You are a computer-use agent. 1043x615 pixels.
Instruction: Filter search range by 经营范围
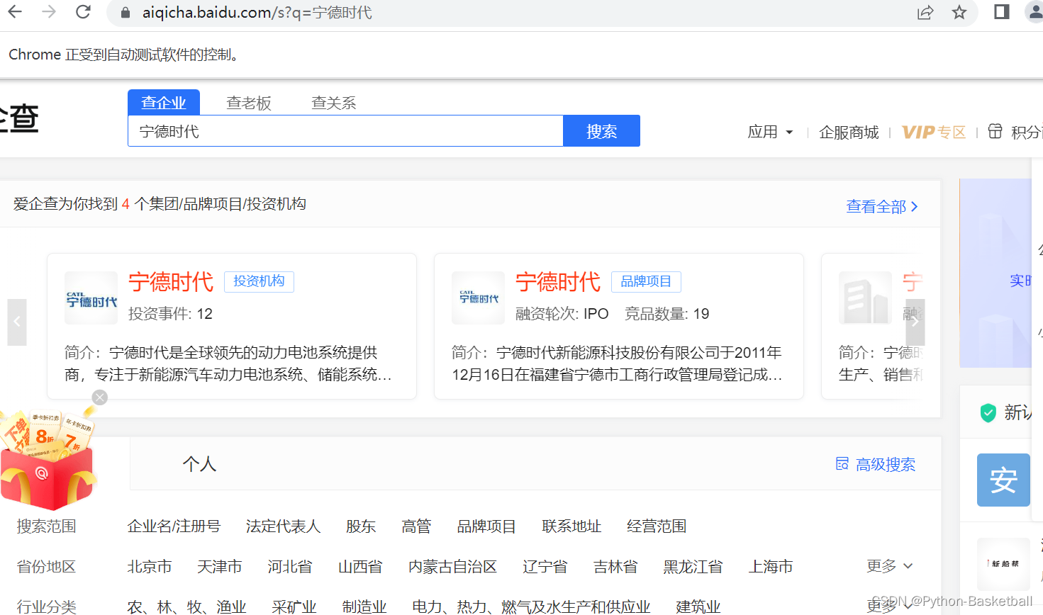[657, 526]
